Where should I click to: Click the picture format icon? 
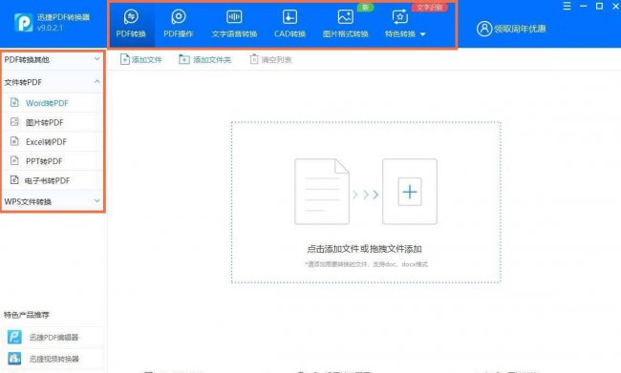coord(345,16)
